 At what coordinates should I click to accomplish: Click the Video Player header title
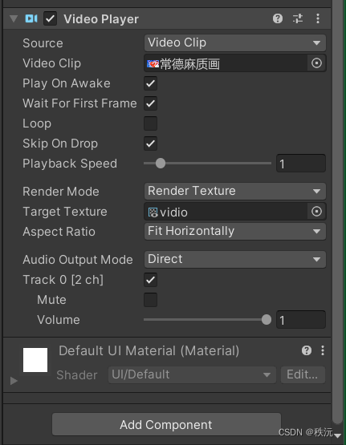point(101,19)
